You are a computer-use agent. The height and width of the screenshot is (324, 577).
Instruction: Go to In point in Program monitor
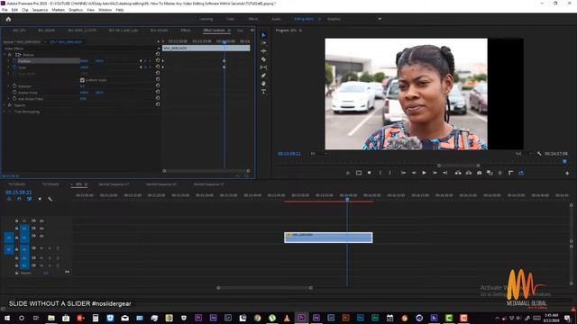[x=403, y=173]
